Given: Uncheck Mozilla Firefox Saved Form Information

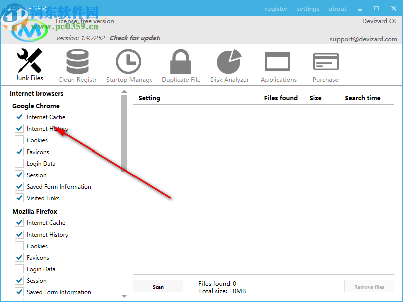Looking at the screenshot, I should 19,292.
